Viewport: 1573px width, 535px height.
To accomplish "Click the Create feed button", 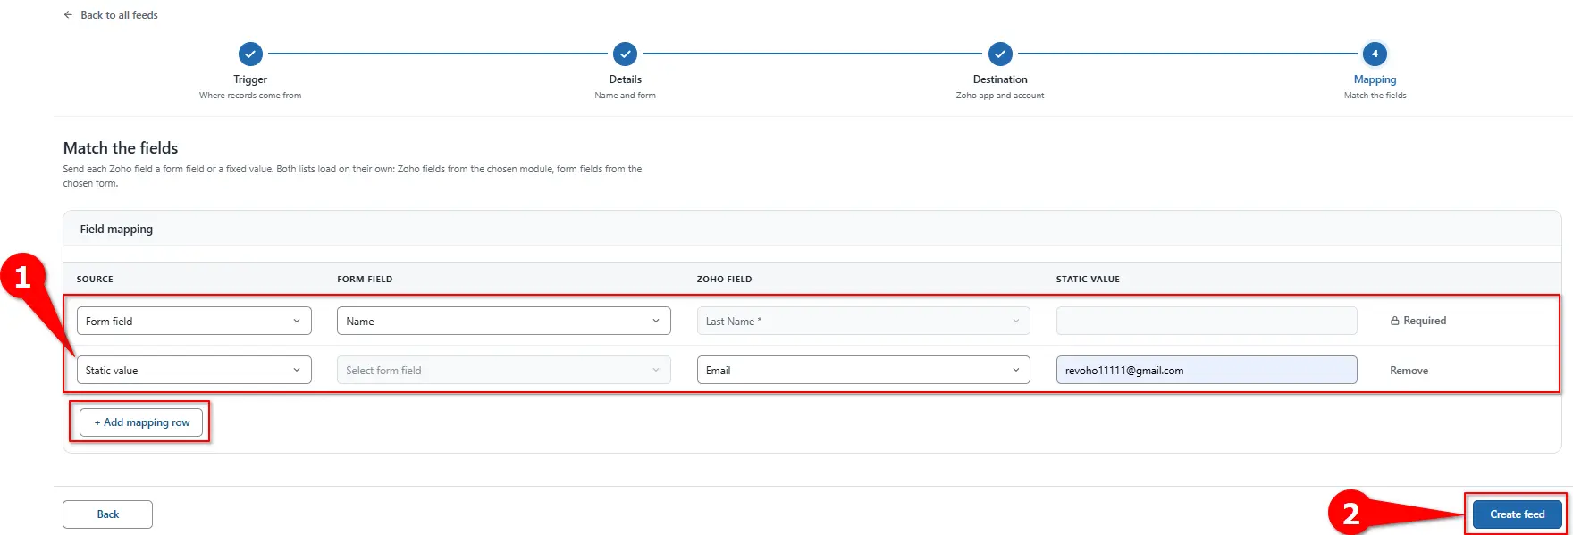I will [x=1517, y=514].
